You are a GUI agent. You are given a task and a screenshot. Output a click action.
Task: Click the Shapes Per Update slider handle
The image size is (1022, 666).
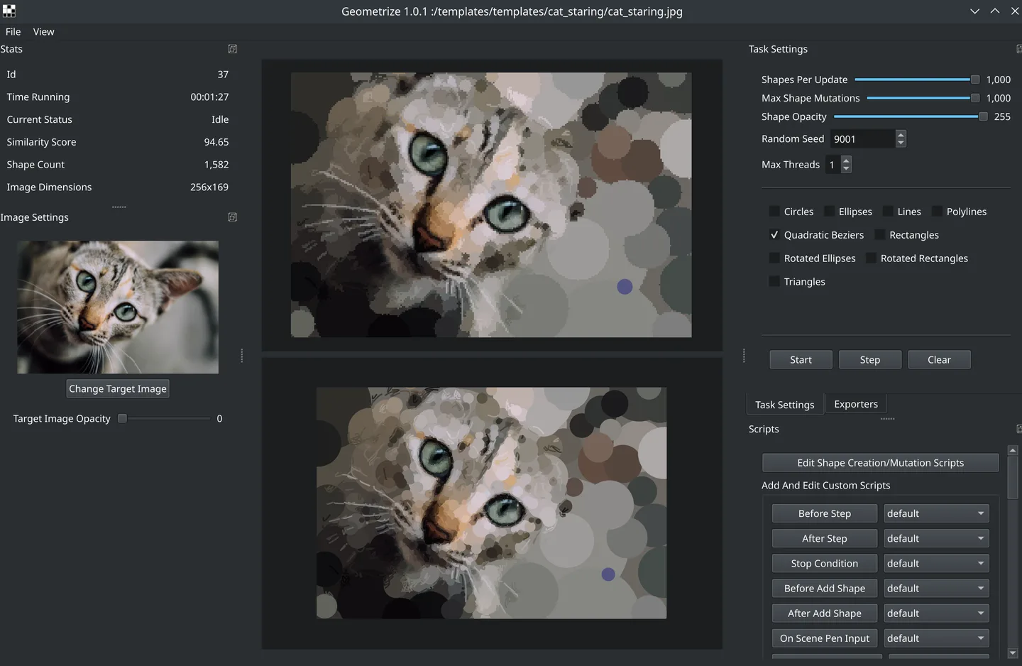pyautogui.click(x=975, y=80)
